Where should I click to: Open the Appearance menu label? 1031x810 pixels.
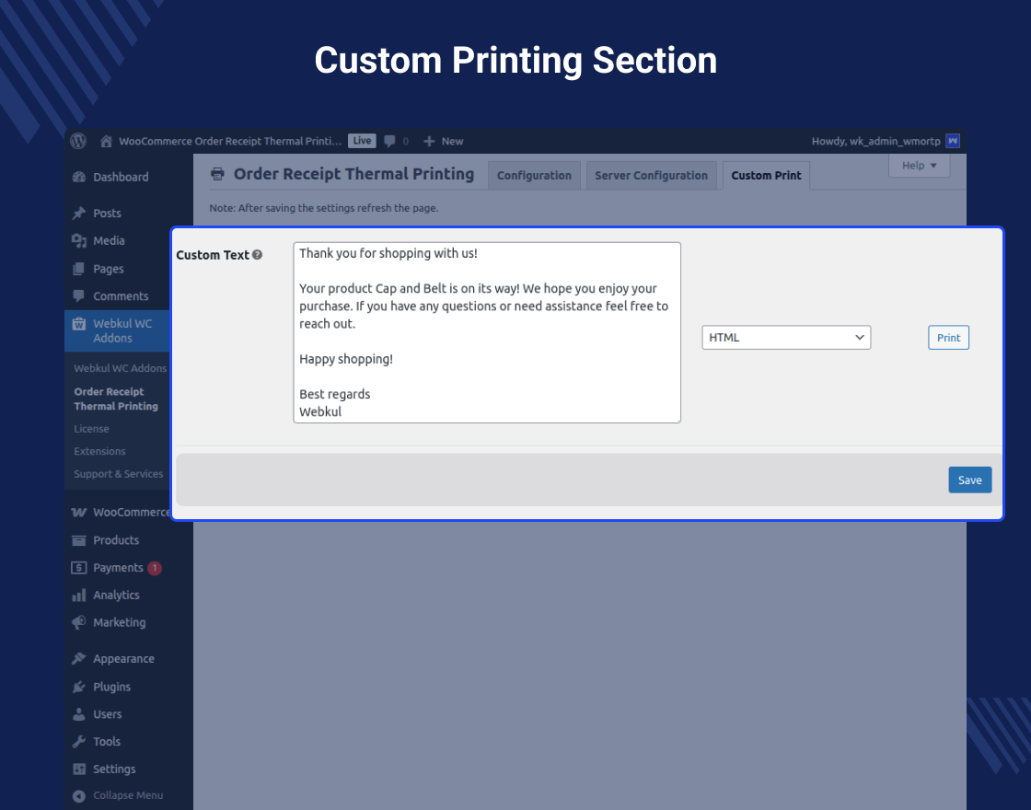click(123, 659)
